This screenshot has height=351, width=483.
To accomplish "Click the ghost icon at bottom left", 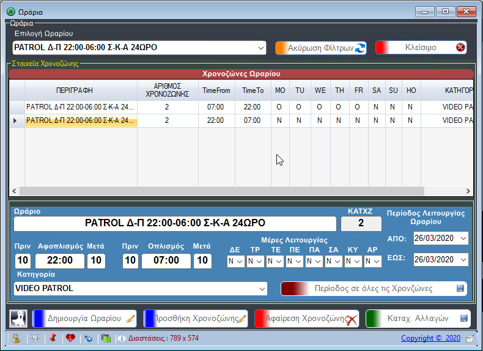I will [x=18, y=319].
